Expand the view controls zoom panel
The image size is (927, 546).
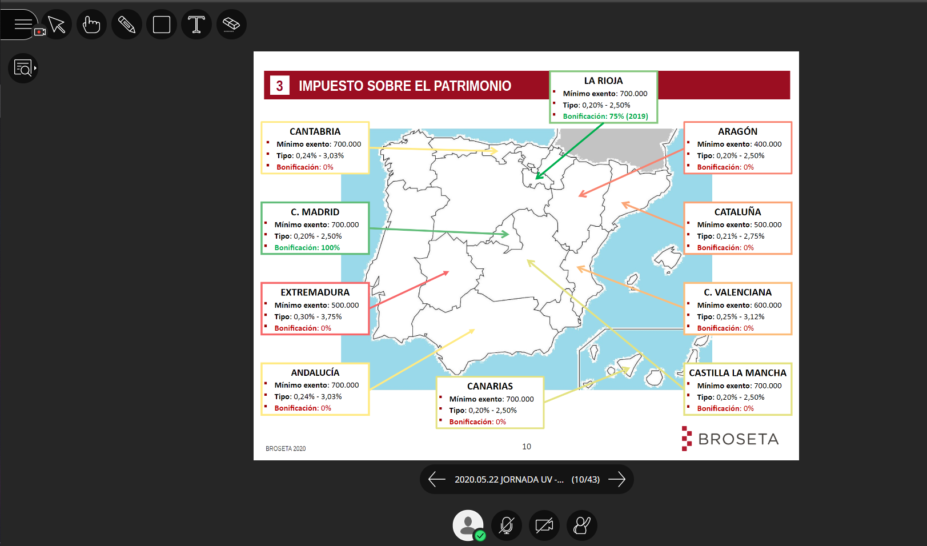click(23, 69)
